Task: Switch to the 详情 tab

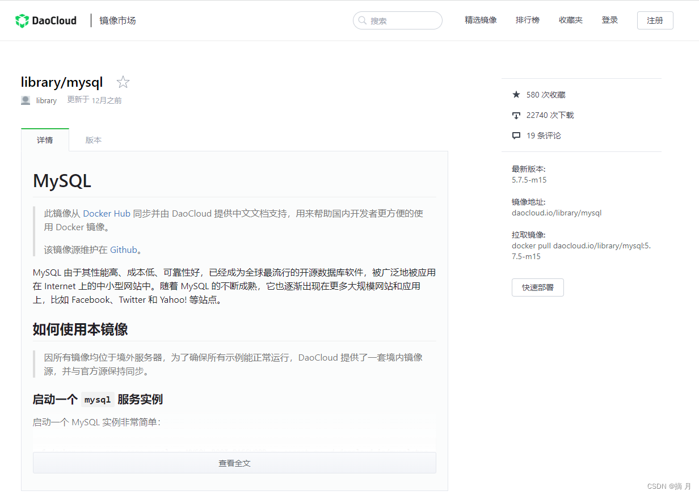Action: coord(45,140)
